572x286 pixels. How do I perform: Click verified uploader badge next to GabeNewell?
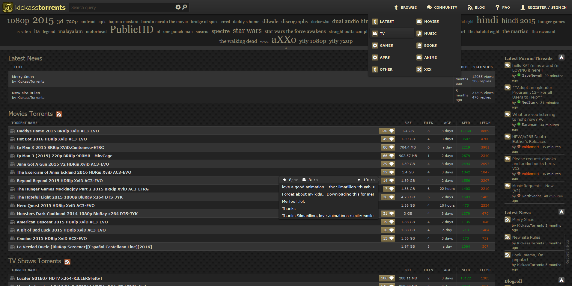[519, 75]
